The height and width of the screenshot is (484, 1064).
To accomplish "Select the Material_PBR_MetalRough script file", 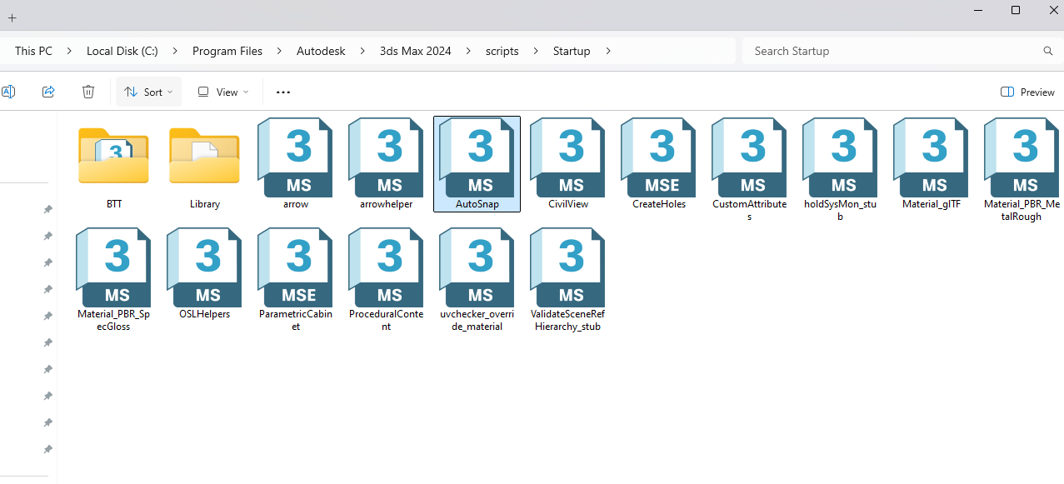I will tap(1022, 171).
